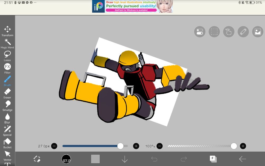The width and height of the screenshot is (265, 166).
Task: Click the brush thickness slider
Action: click(x=95, y=146)
